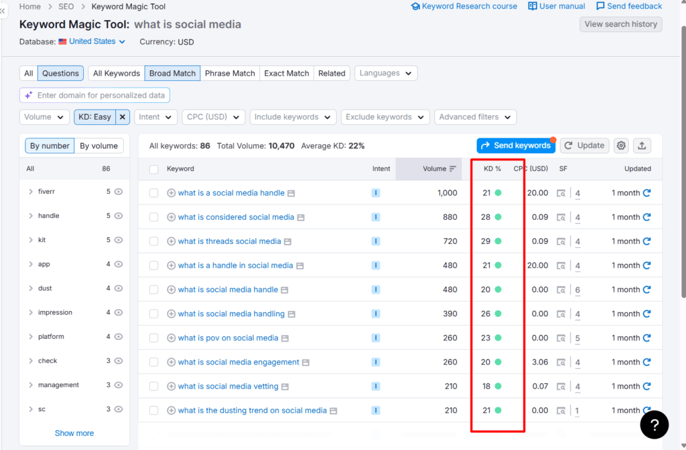
Task: Add 'what is a social media handle' plus icon
Action: click(x=171, y=193)
